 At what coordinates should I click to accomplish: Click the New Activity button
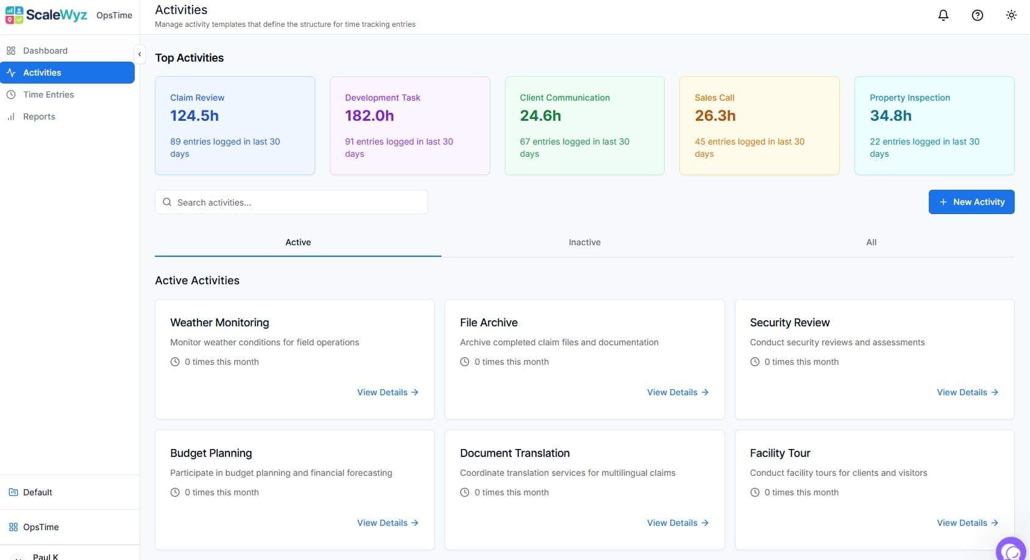pos(971,202)
